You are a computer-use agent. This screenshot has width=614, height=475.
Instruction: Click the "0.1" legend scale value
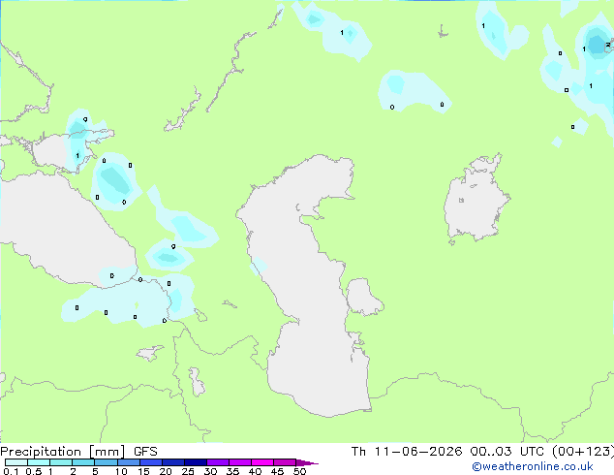point(11,471)
